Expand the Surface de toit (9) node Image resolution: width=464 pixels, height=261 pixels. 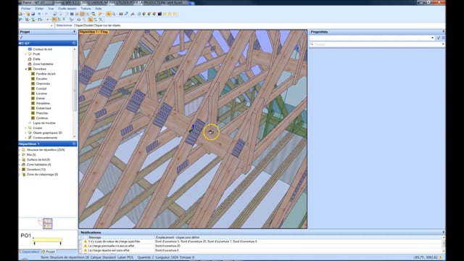pyautogui.click(x=20, y=159)
